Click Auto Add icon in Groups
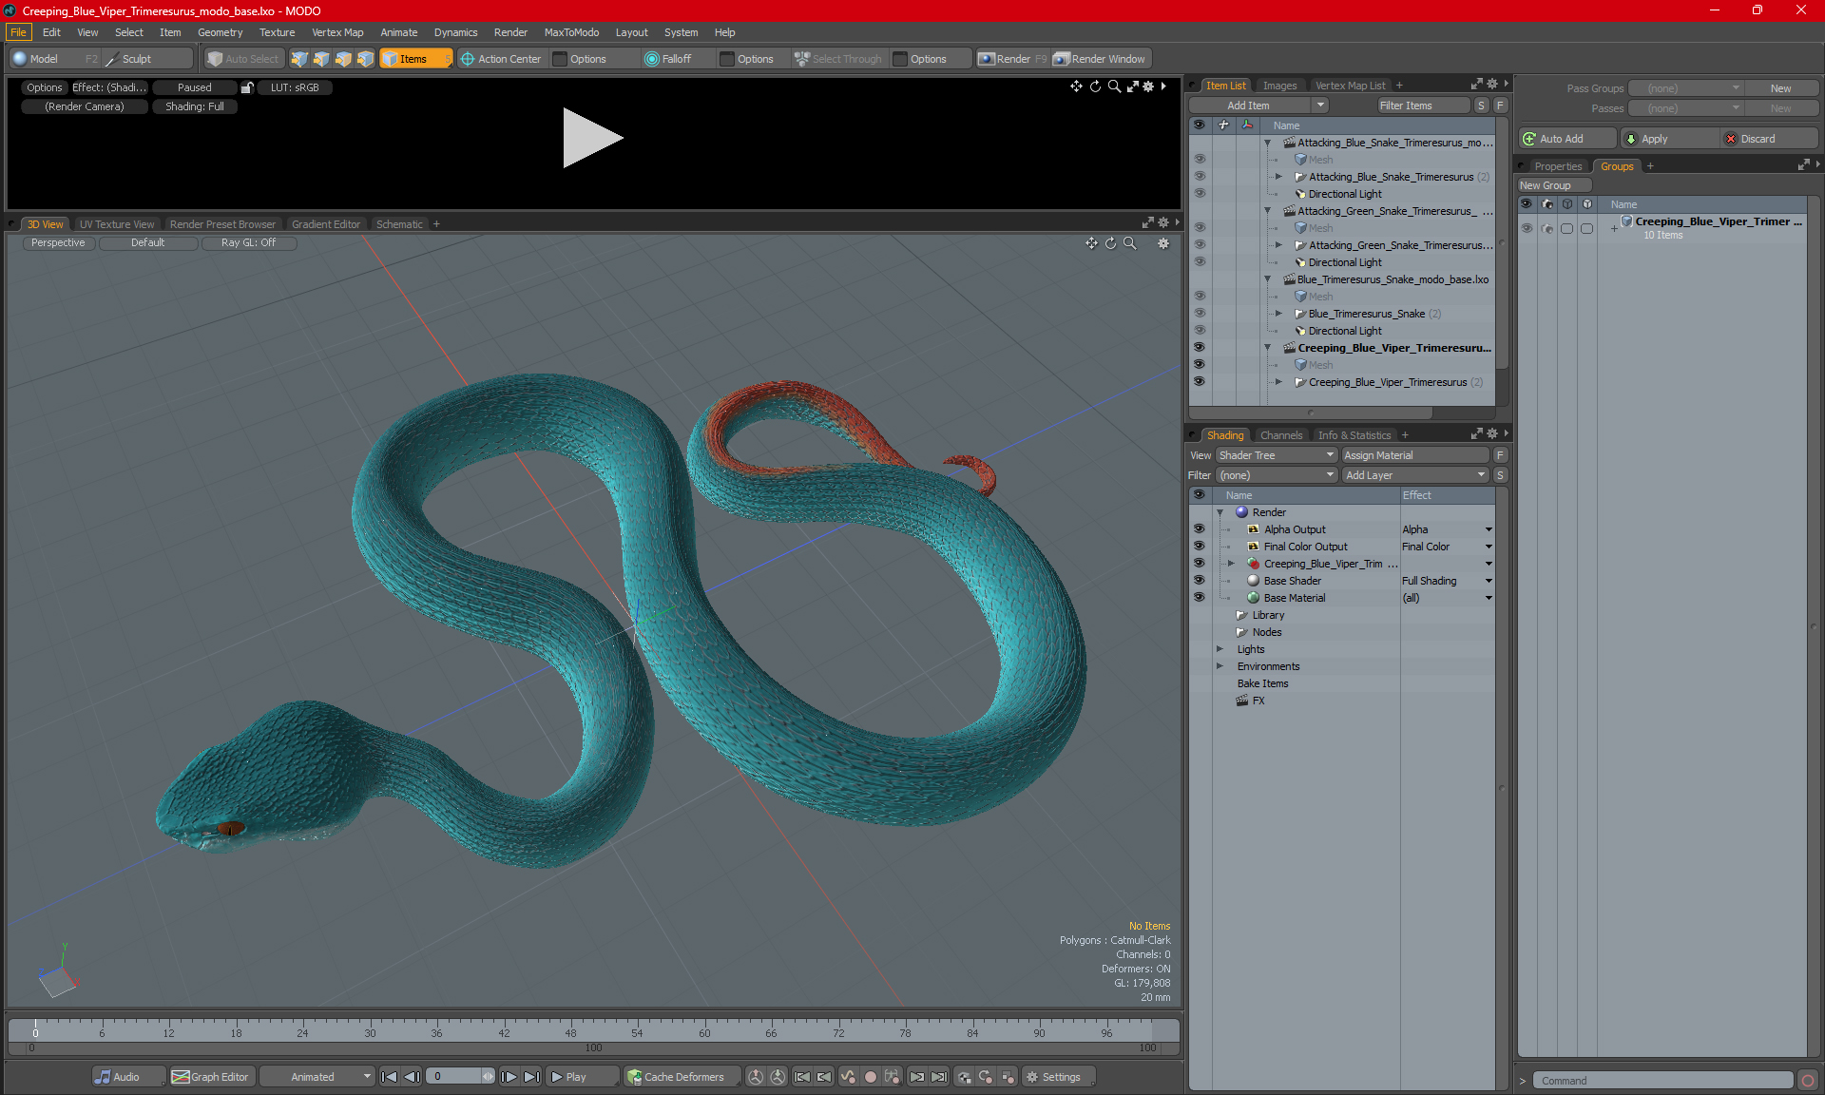The width and height of the screenshot is (1825, 1095). 1529,139
